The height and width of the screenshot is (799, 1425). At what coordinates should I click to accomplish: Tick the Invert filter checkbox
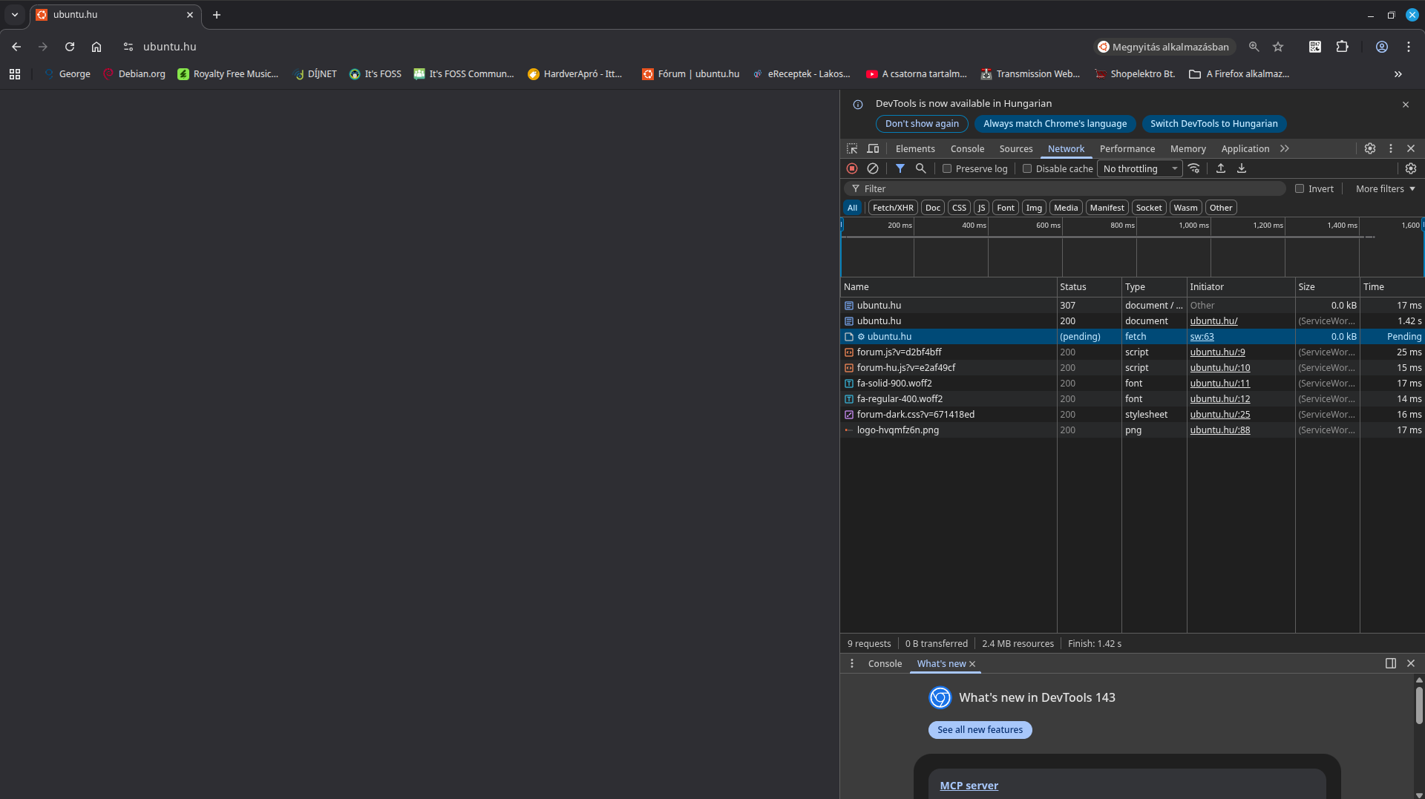(x=1300, y=188)
